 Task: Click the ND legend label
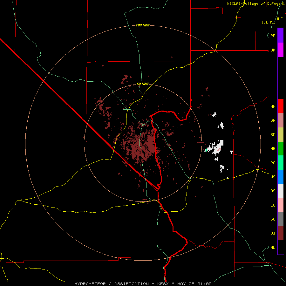[273, 248]
